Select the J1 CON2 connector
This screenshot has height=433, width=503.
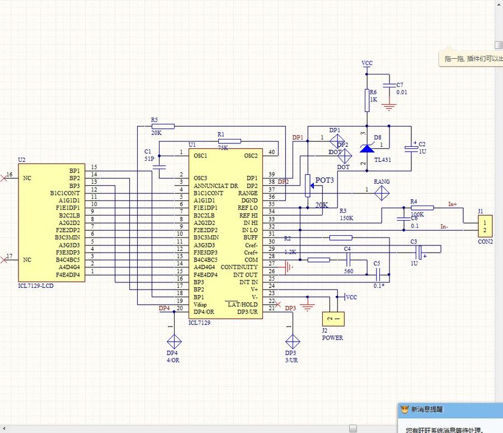(x=485, y=226)
